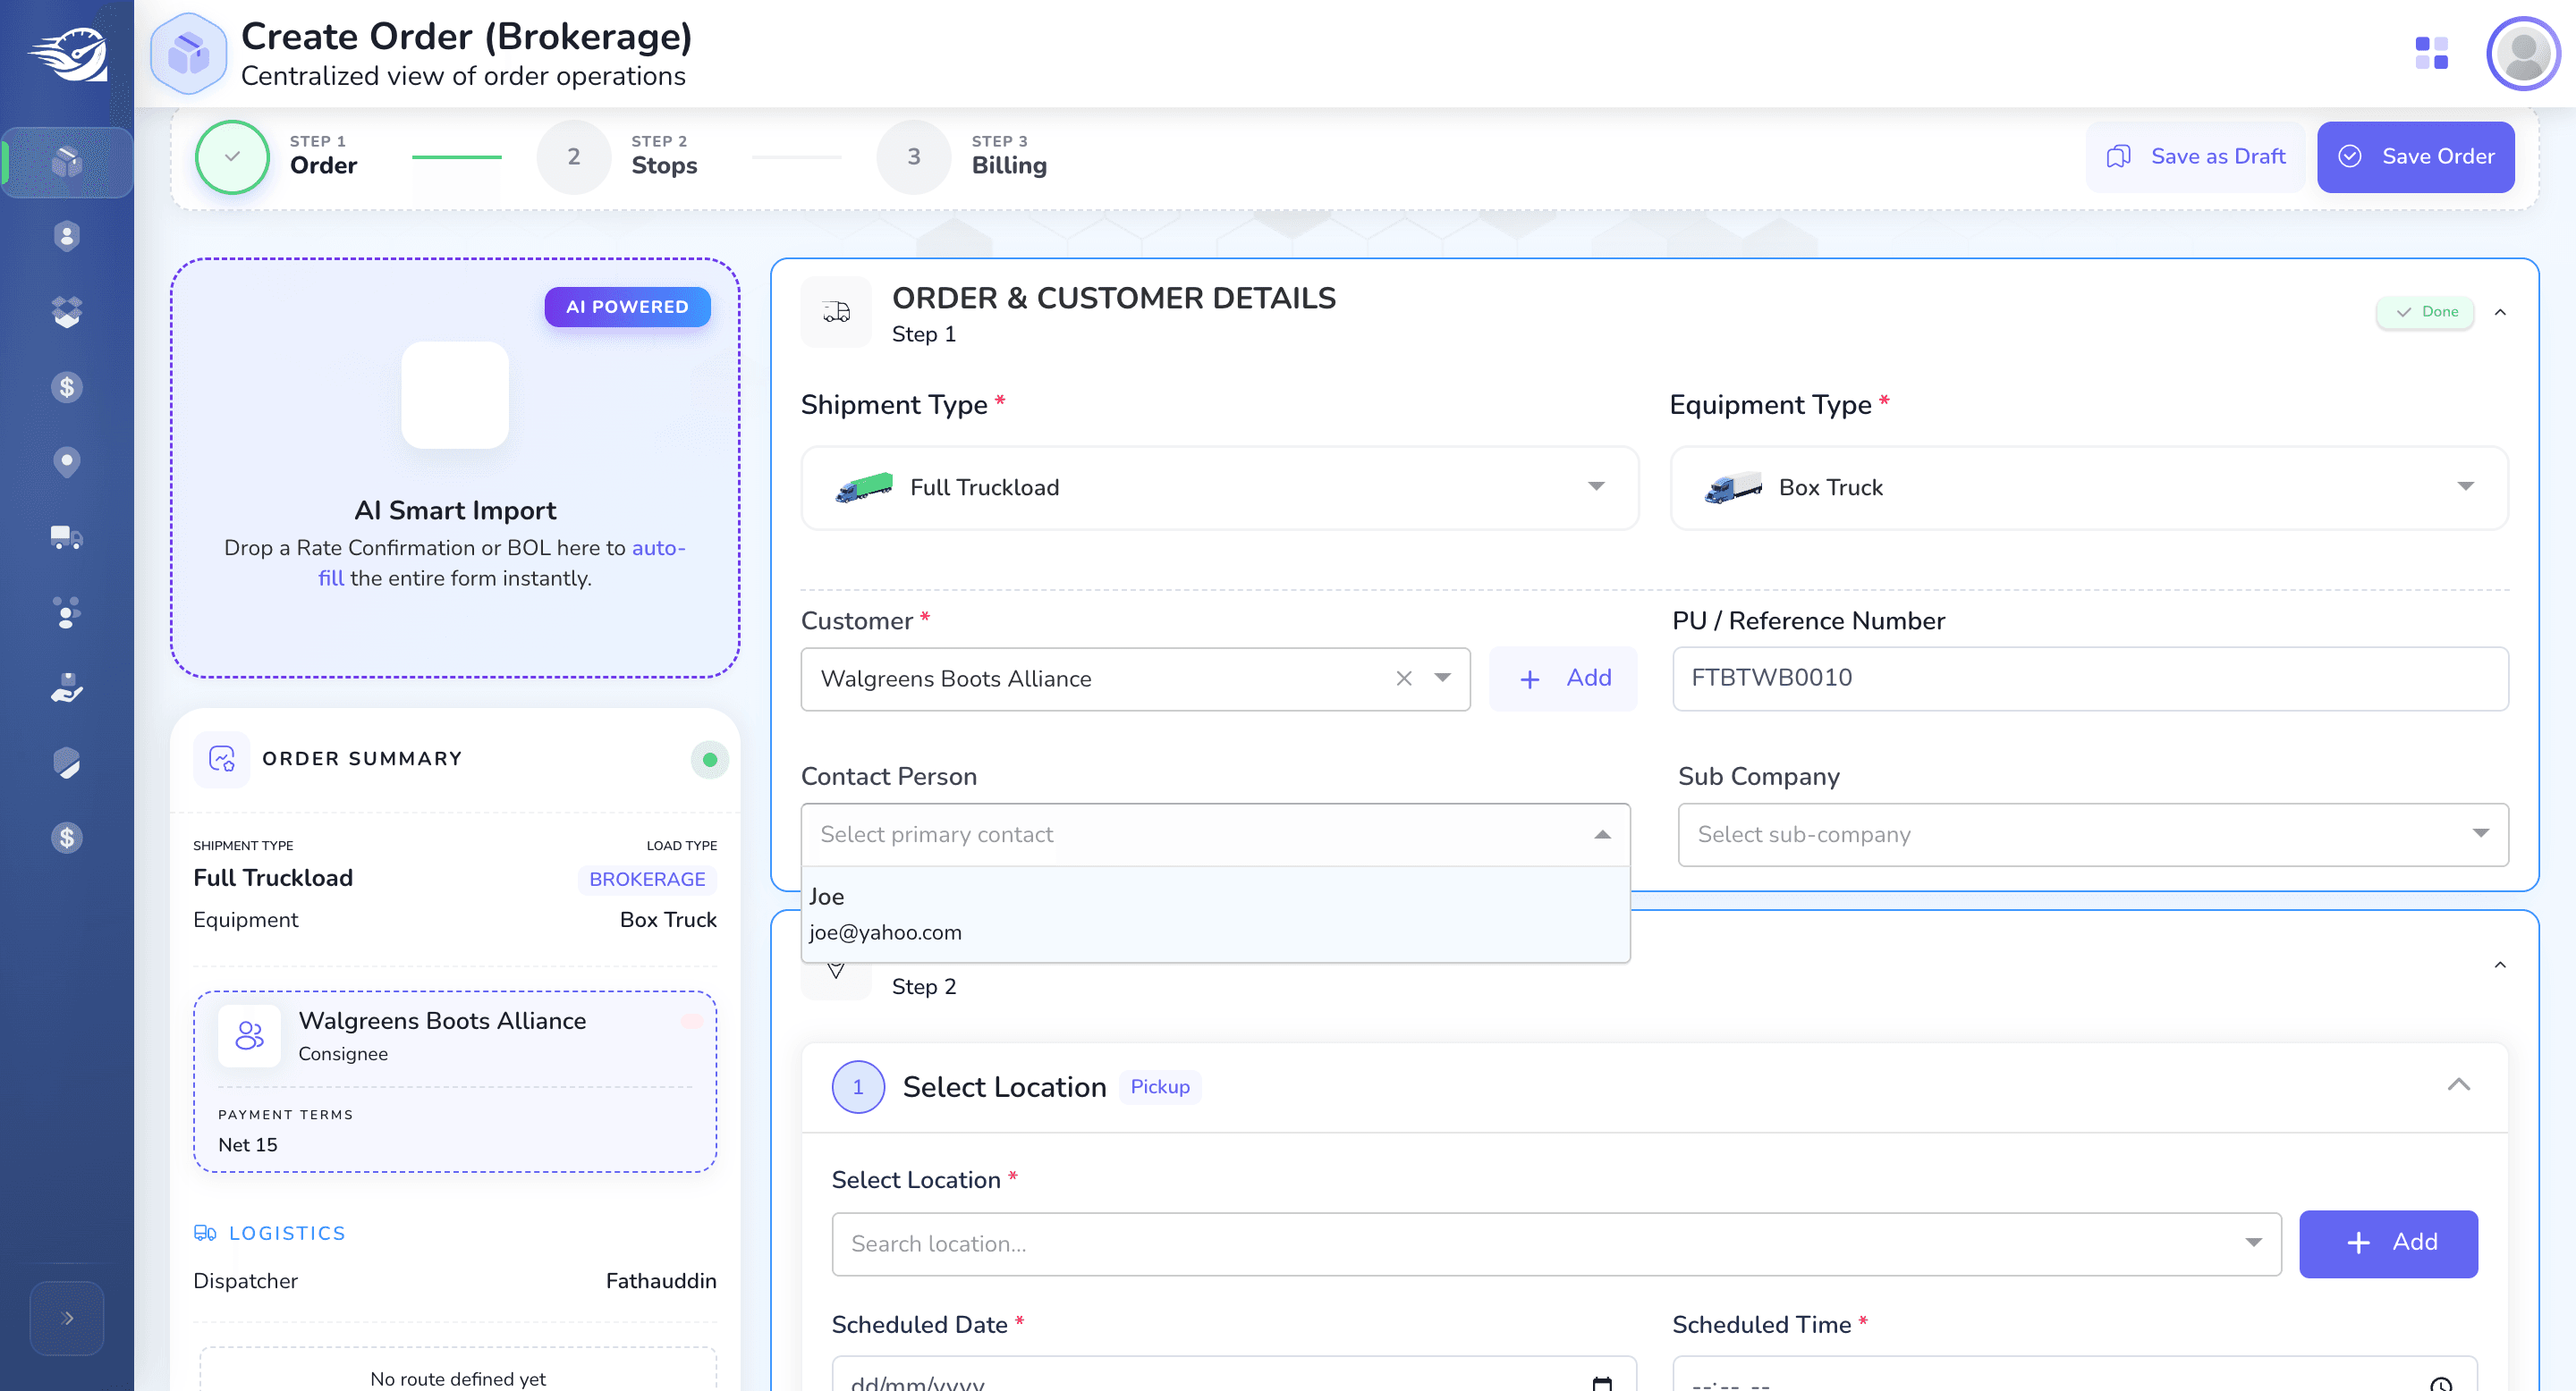Select contact Joe from the list
Screen dimensions: 2576x1391
point(1215,915)
